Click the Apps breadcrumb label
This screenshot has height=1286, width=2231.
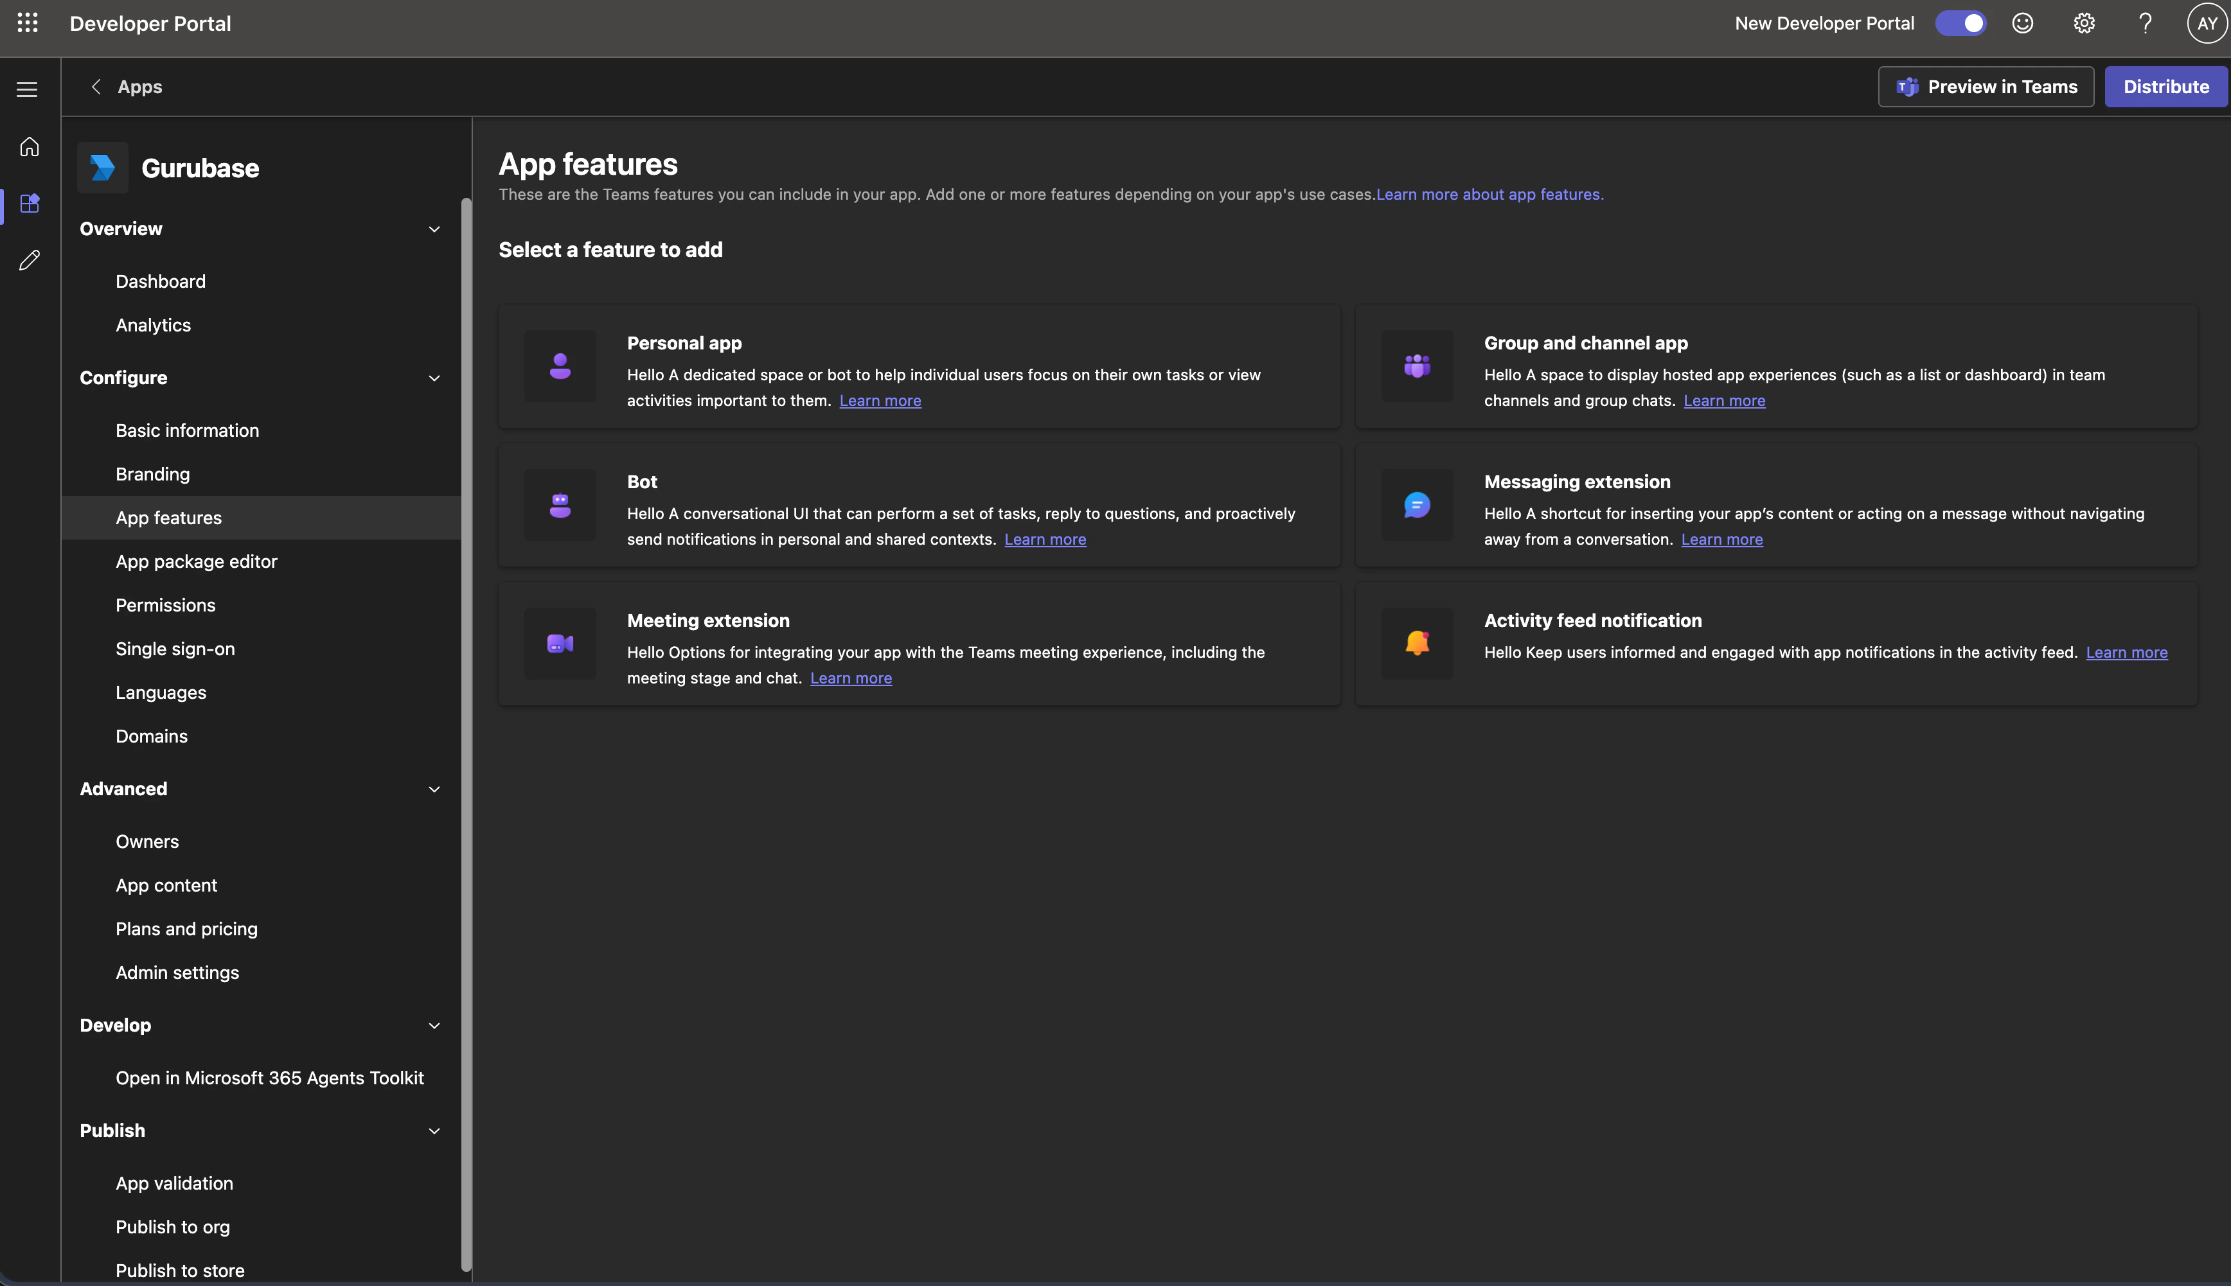pos(139,87)
